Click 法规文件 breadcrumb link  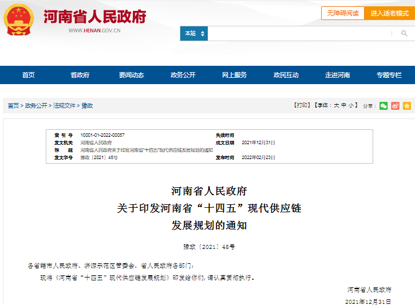(64, 106)
